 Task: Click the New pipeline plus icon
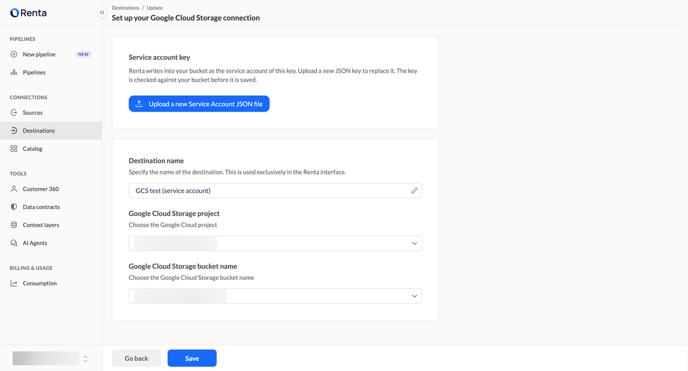point(14,54)
